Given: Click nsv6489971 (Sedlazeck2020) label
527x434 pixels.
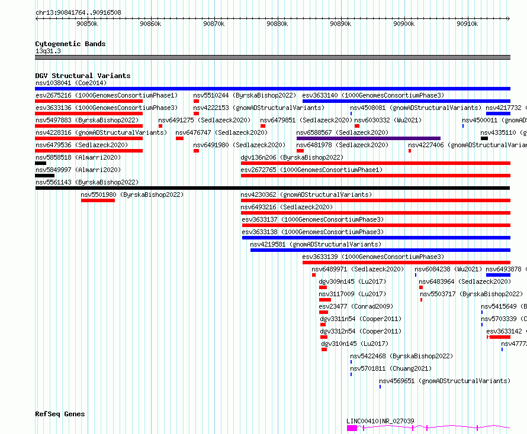Looking at the screenshot, I should (x=358, y=269).
